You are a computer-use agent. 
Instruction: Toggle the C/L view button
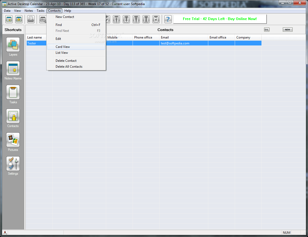[x=267, y=29]
